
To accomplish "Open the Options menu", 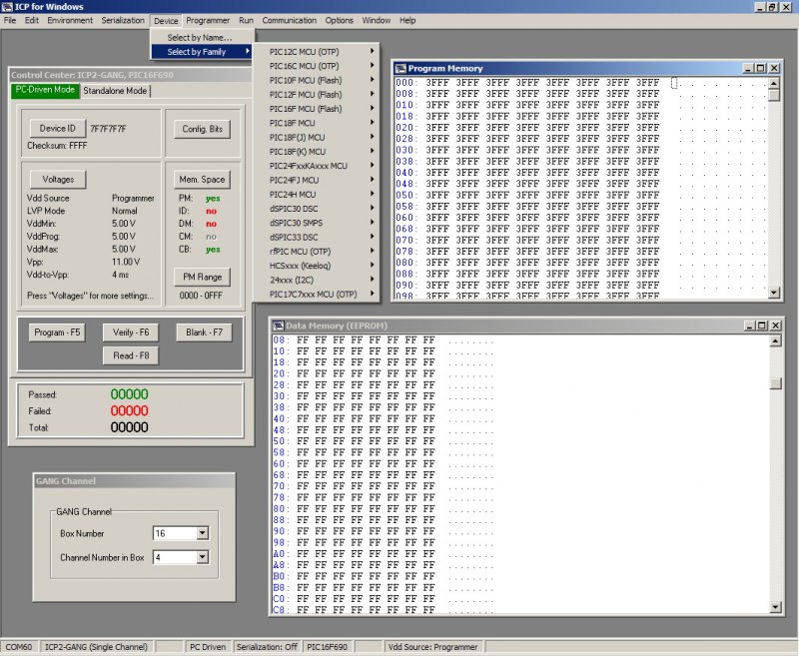I will coord(340,20).
